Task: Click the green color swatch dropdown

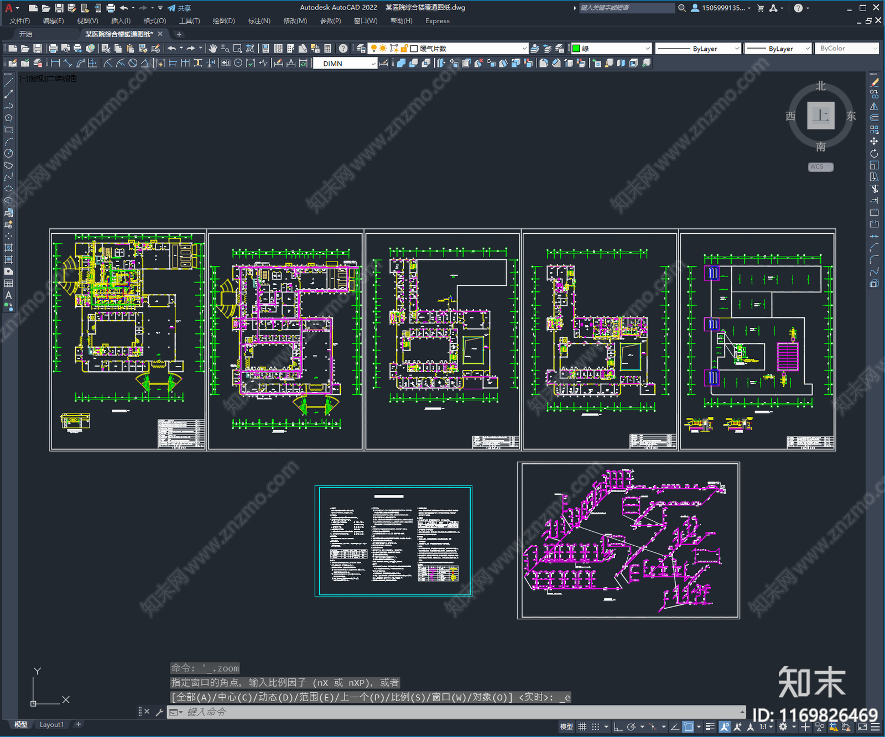Action: click(648, 49)
